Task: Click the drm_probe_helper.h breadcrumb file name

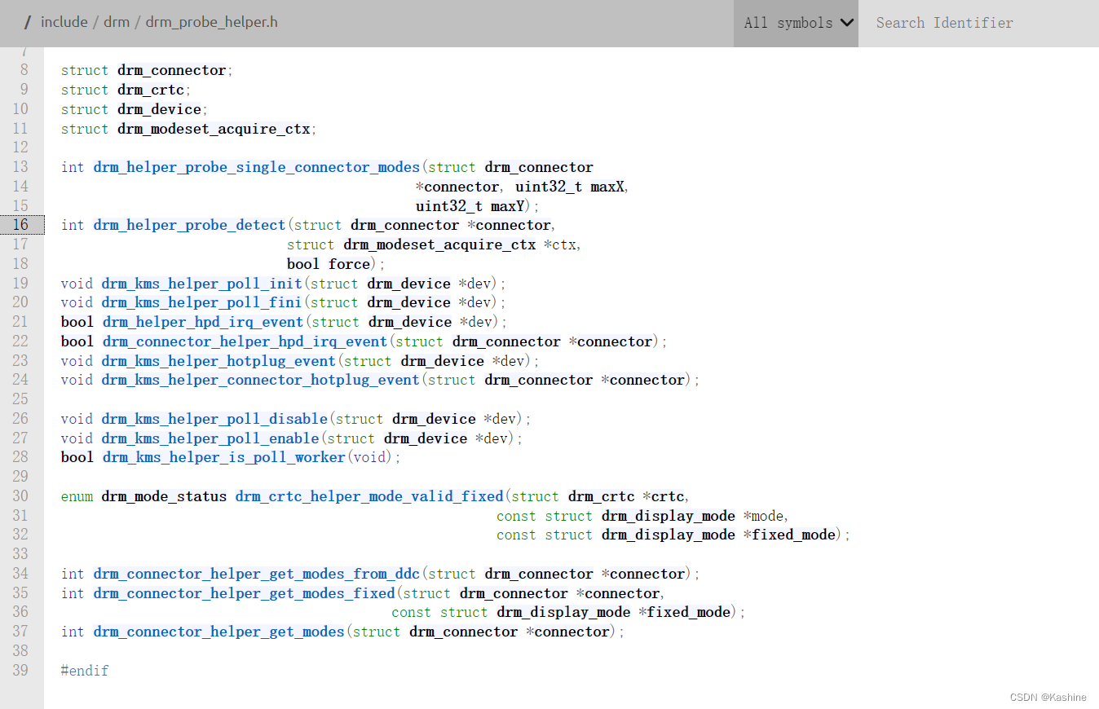Action: (x=211, y=22)
